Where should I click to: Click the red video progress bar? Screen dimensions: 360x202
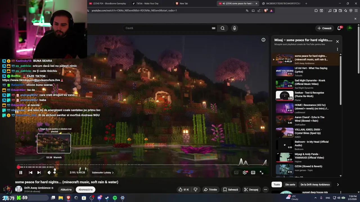tap(142, 167)
